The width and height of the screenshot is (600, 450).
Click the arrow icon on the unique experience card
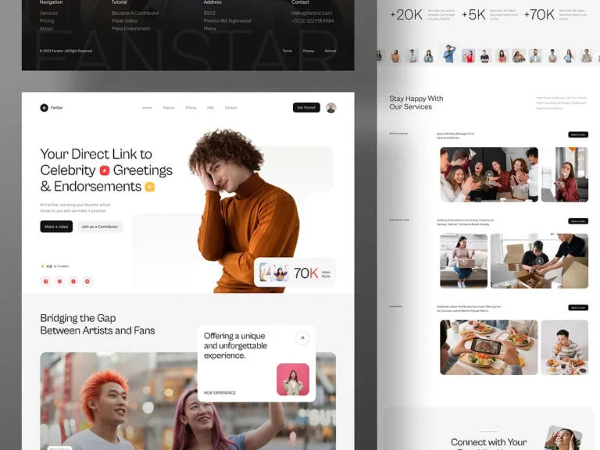pos(302,338)
